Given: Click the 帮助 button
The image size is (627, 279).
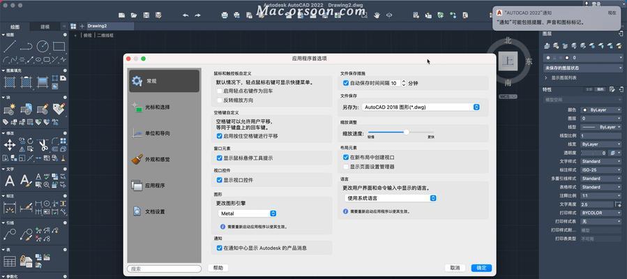Looking at the screenshot, I should 218,268.
